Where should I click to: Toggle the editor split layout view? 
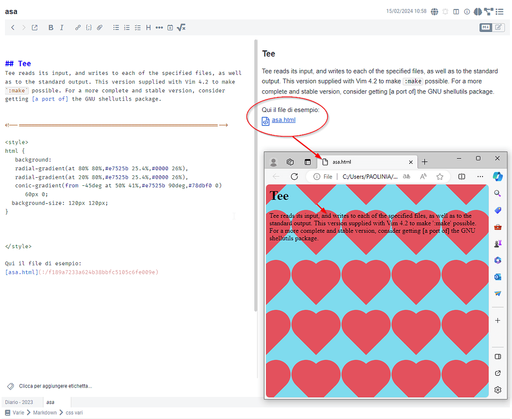pyautogui.click(x=456, y=11)
